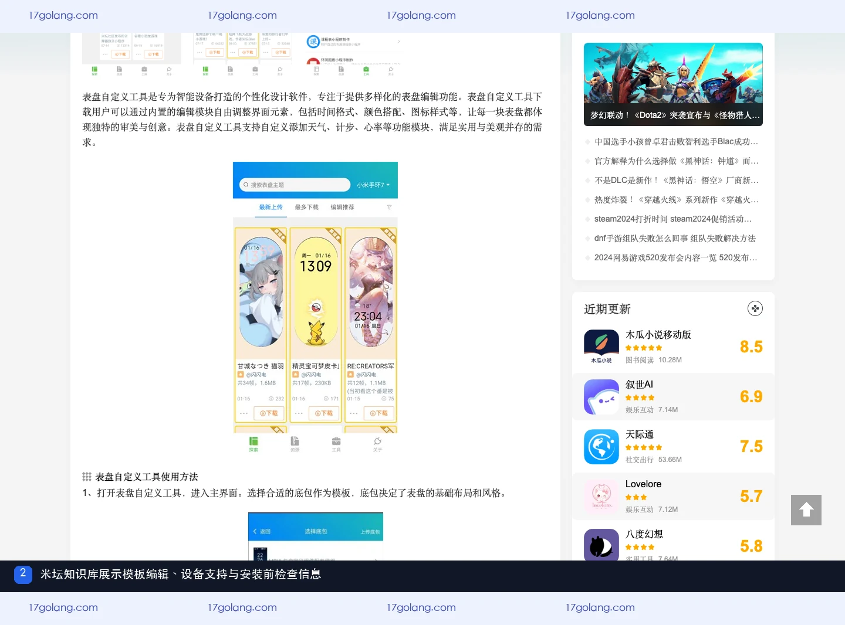Select the 最多下载 tab
Screen dimensions: 845x625
(306, 208)
